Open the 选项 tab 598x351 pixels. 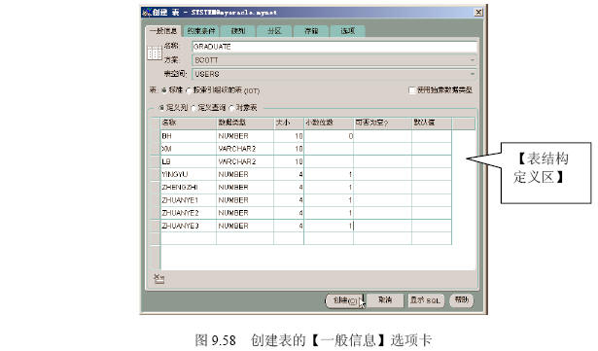(x=348, y=31)
